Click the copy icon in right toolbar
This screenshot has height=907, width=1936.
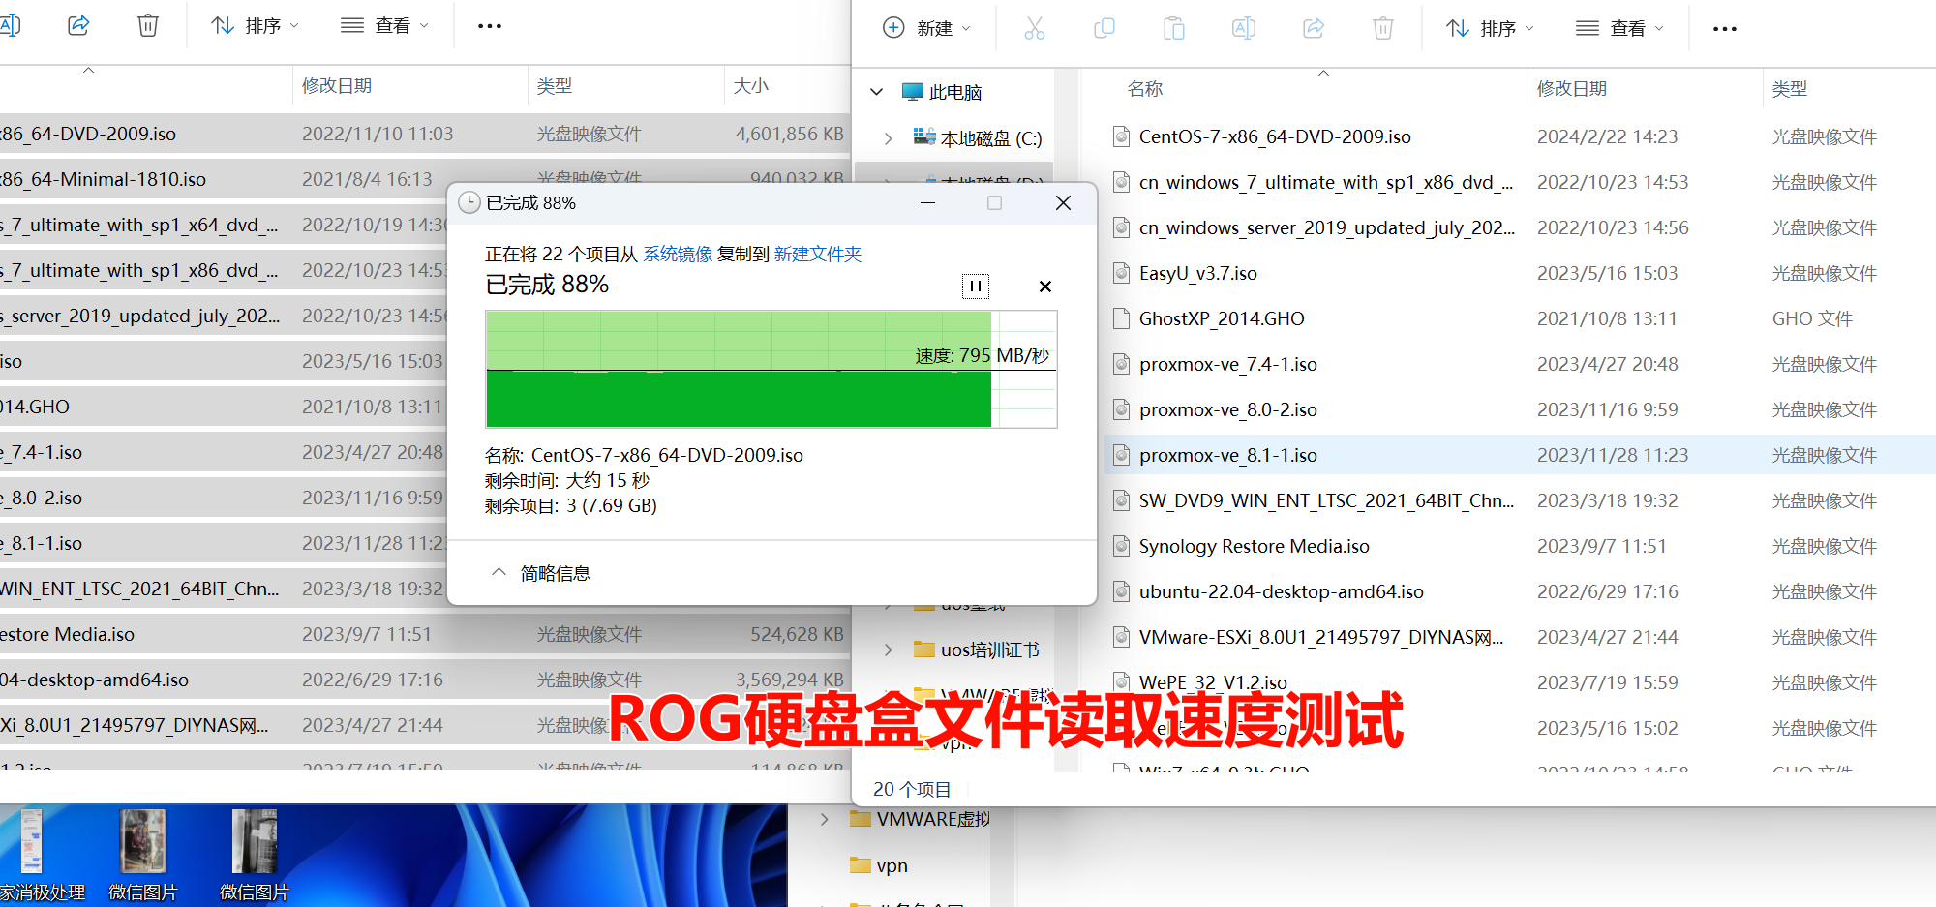pos(1104,29)
